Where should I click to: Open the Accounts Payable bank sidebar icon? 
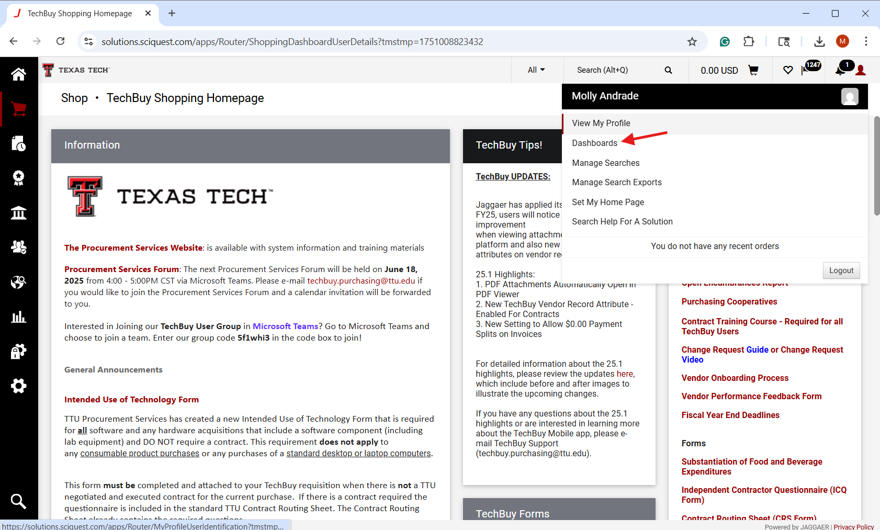tap(18, 212)
